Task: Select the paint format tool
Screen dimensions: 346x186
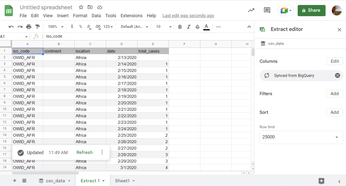Action: 37,27
